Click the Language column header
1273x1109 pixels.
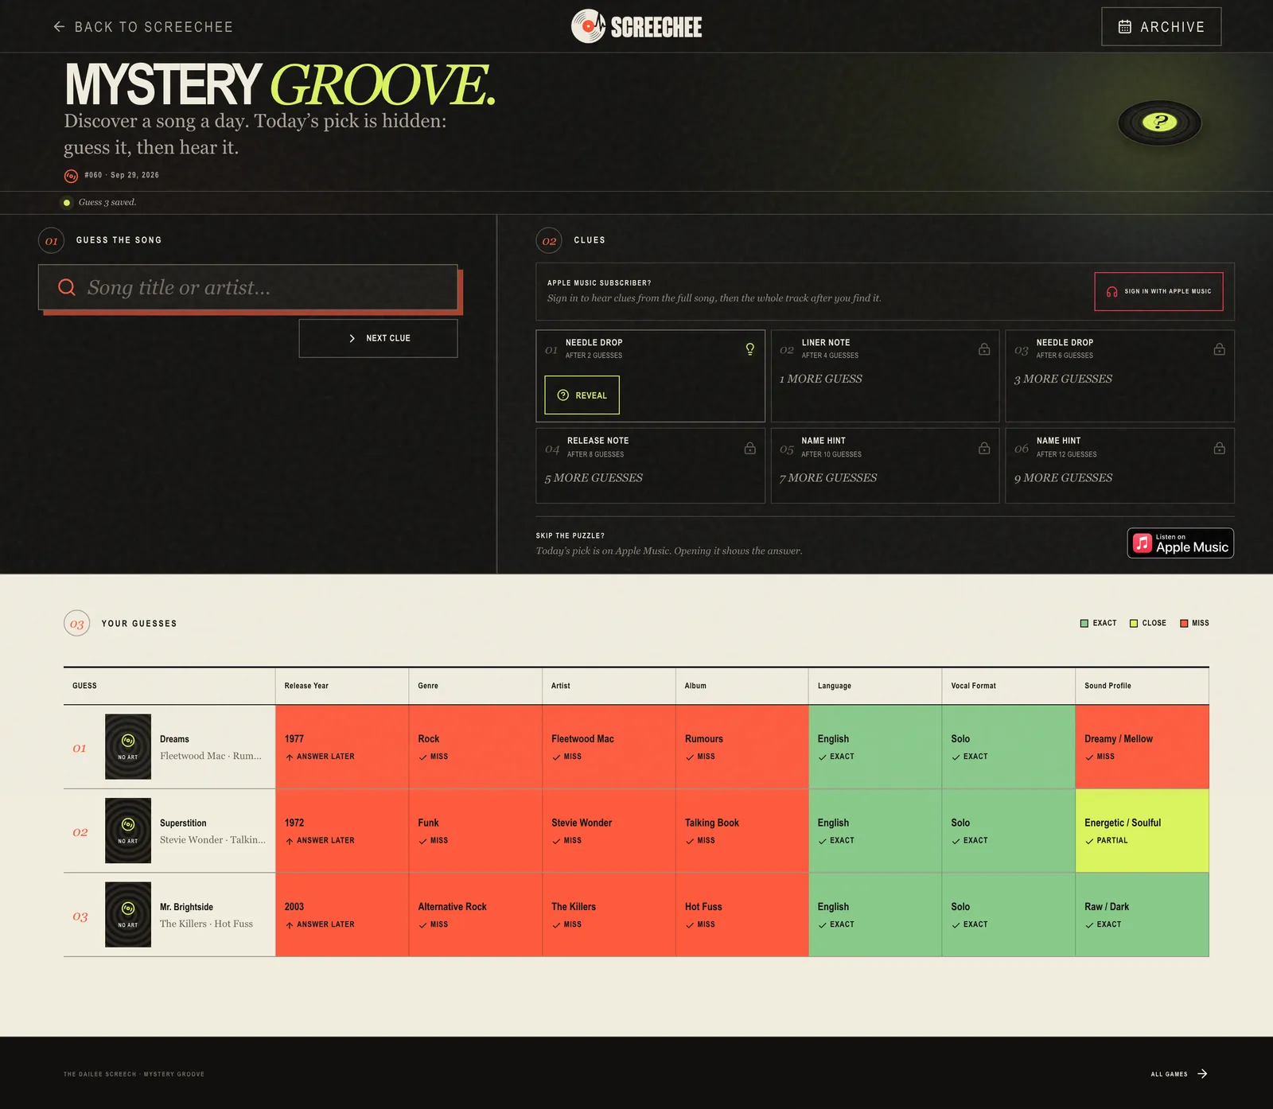[x=875, y=686]
